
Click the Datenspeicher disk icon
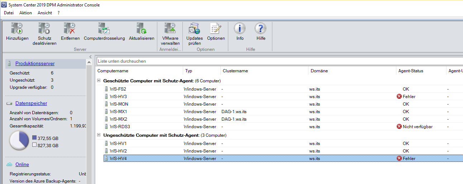(9, 103)
